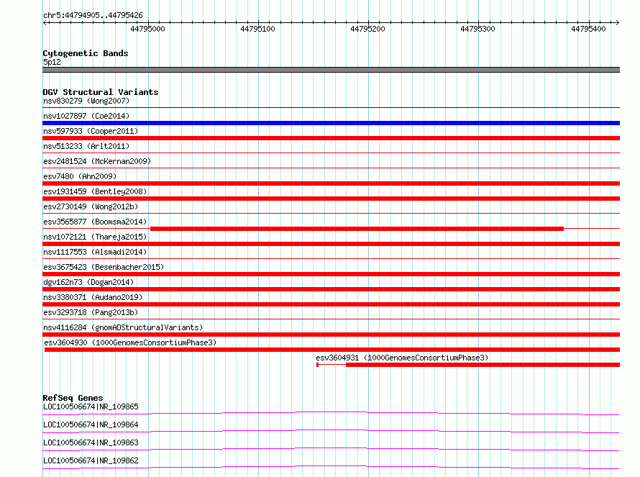The height and width of the screenshot is (477, 640).
Task: Click the gray 5p12 cytogenetic band bar
Action: [331, 70]
